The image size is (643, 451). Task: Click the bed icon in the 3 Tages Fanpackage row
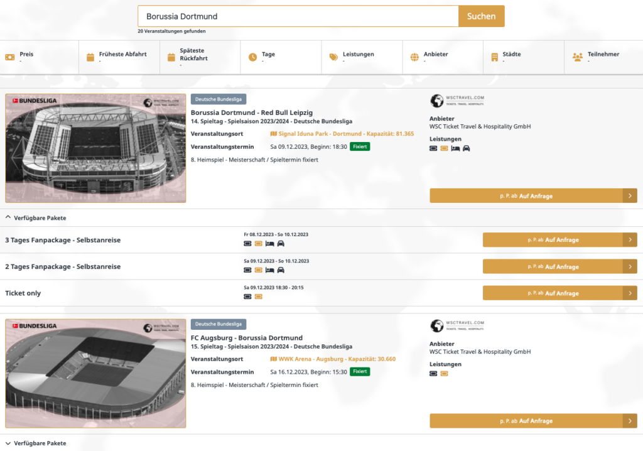269,244
